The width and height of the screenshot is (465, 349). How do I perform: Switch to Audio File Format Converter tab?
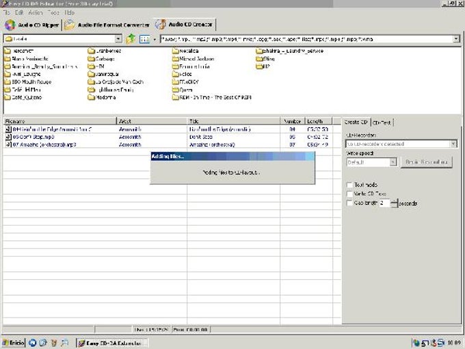pyautogui.click(x=107, y=25)
